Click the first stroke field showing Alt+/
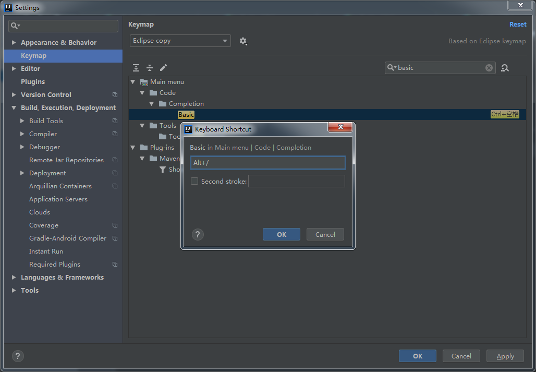536x372 pixels. click(x=268, y=163)
